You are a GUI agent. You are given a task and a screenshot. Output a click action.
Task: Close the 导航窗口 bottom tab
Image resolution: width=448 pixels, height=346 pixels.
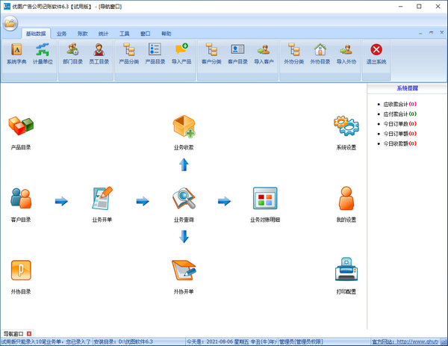(29, 333)
